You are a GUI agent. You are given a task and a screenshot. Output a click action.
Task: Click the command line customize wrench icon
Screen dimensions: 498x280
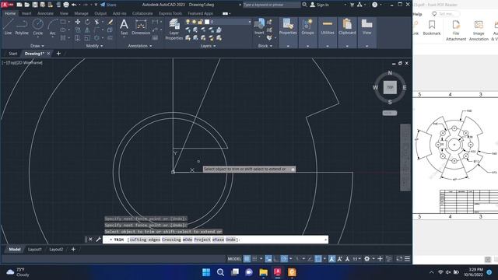pyautogui.click(x=98, y=240)
